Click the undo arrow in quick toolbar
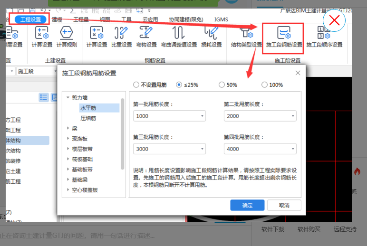Viewport: 367px width, 246px height. tap(43, 10)
